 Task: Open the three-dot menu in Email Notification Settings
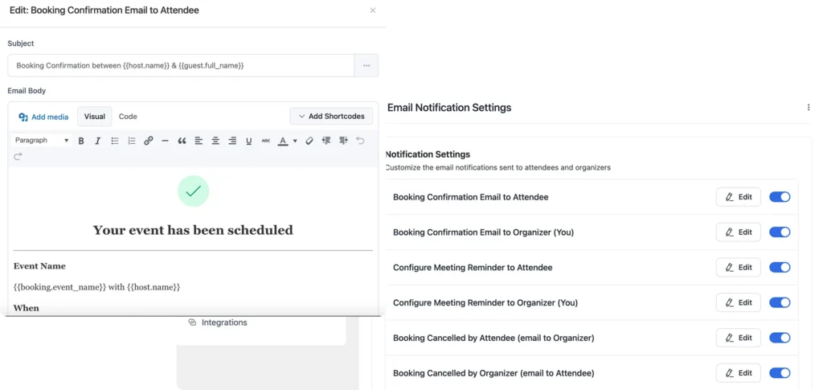(809, 107)
